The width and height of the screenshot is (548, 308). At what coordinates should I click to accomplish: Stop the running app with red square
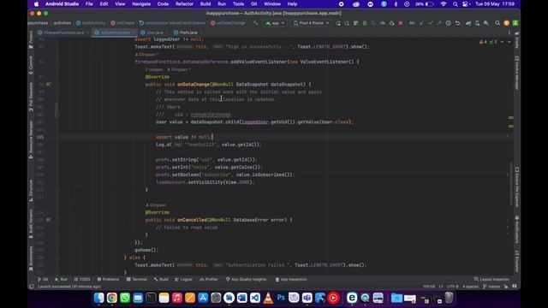401,23
